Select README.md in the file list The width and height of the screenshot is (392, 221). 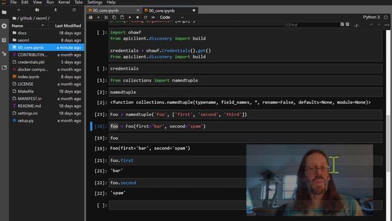pyautogui.click(x=47, y=106)
